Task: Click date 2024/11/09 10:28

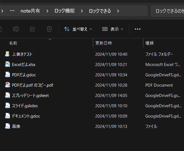Action: [x=111, y=85]
